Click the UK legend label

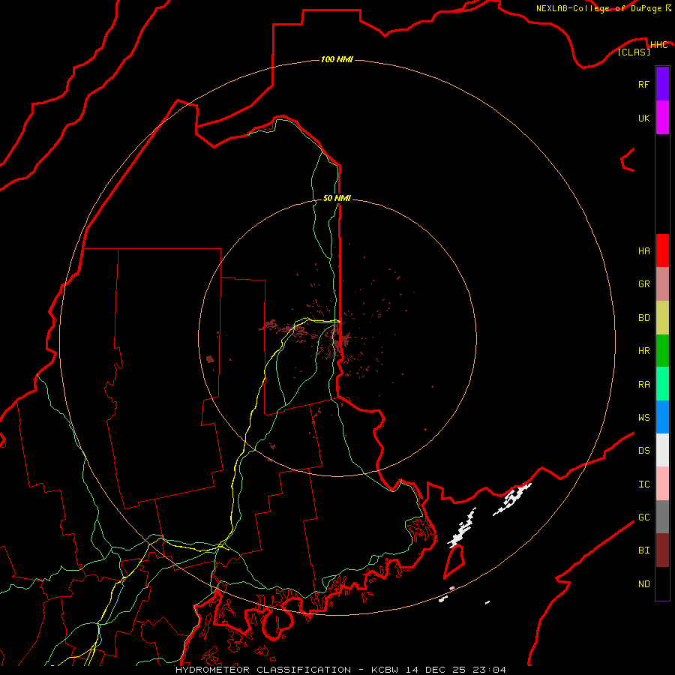pyautogui.click(x=643, y=118)
